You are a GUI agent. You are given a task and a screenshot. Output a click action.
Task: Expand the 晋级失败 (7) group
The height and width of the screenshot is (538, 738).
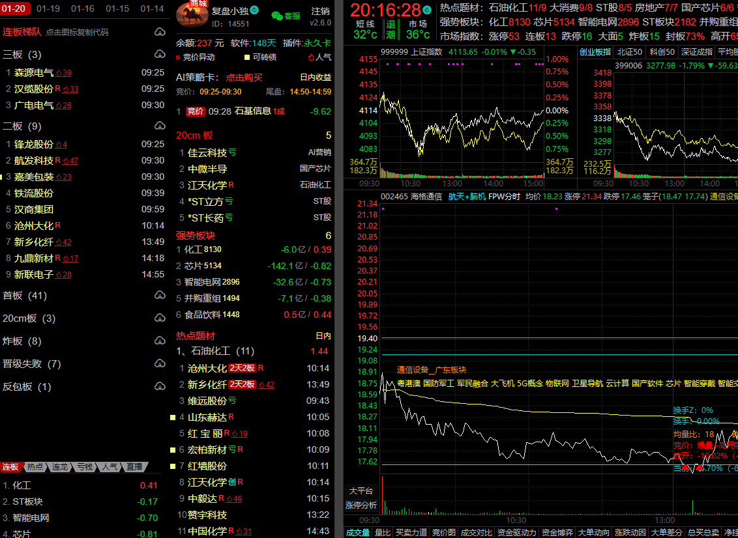coord(31,364)
